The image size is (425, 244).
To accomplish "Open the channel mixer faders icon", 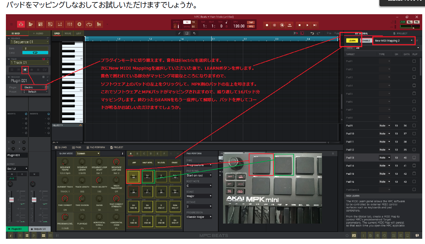I will pos(70,24).
